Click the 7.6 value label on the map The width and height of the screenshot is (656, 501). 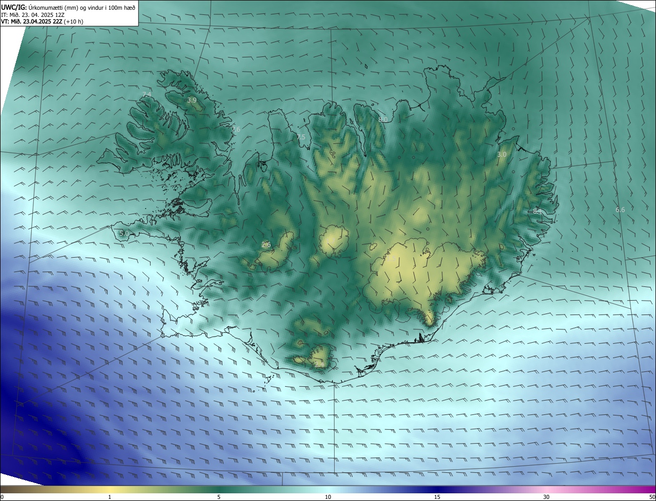click(236, 130)
